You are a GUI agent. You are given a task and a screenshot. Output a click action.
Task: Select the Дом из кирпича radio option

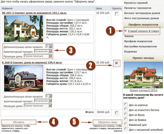(x=126, y=104)
